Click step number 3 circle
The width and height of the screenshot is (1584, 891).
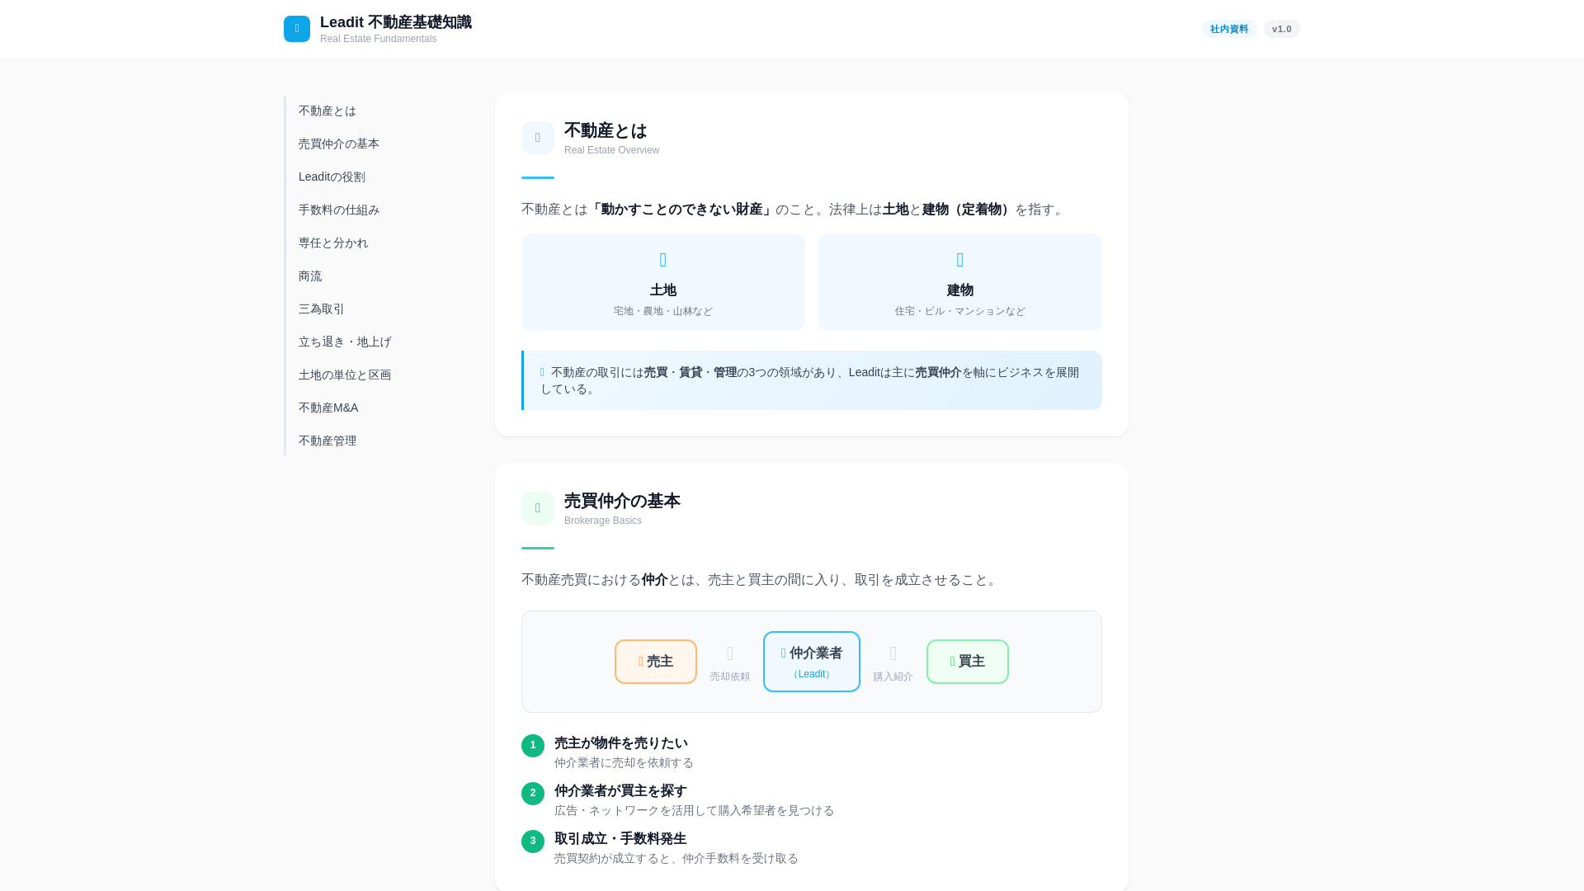tap(533, 841)
